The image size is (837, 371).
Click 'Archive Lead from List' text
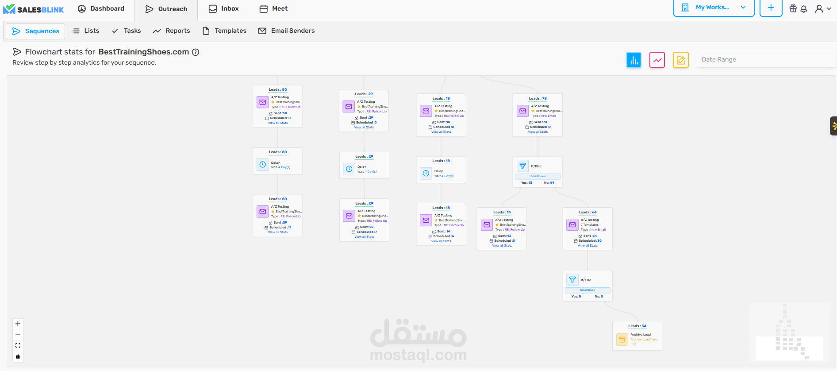tap(644, 342)
